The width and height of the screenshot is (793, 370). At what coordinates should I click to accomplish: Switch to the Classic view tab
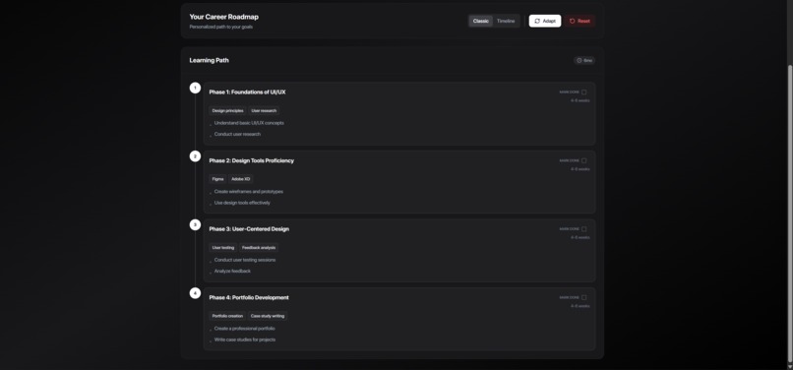pos(480,22)
